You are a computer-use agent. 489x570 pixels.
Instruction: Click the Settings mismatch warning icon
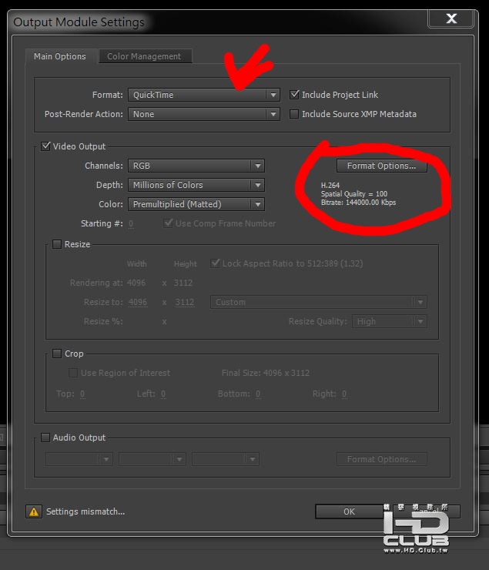[34, 511]
